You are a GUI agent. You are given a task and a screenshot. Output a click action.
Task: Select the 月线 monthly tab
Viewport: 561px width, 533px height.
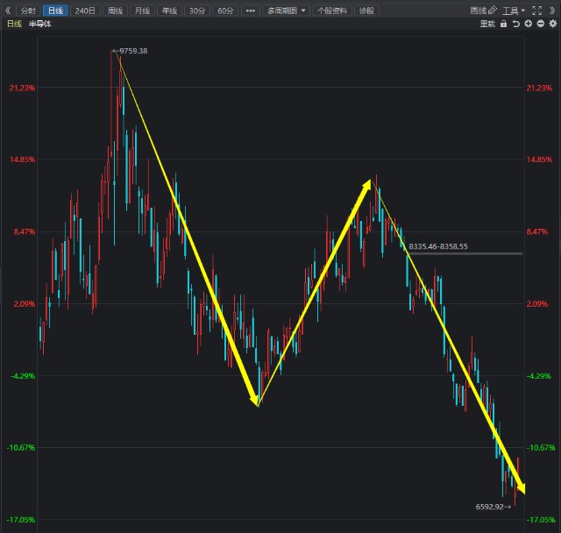click(x=142, y=11)
